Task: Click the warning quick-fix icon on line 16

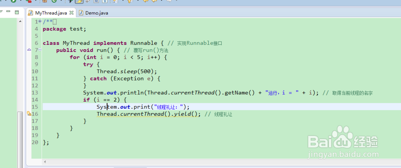Action: [29, 114]
